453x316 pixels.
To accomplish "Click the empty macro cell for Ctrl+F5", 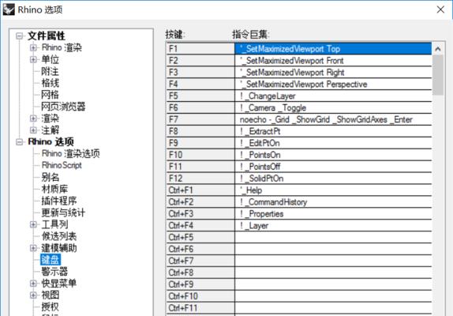I will tap(333, 237).
